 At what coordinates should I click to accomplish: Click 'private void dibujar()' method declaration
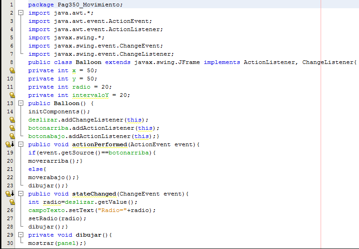click(68, 235)
